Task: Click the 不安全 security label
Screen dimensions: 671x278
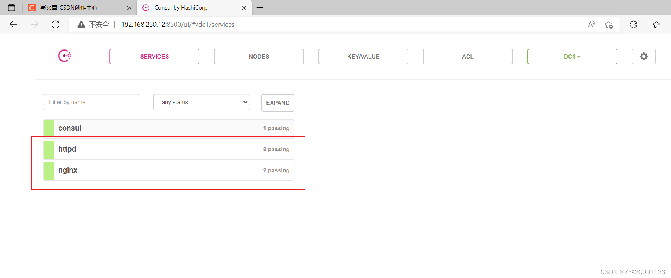Action: tap(99, 25)
